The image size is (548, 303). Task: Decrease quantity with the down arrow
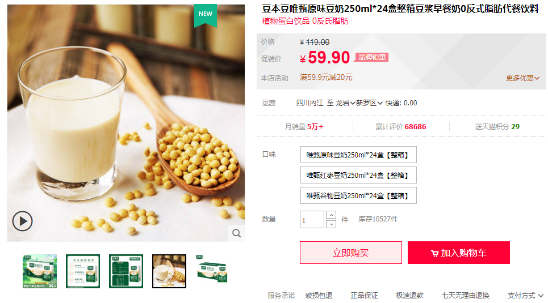(331, 224)
